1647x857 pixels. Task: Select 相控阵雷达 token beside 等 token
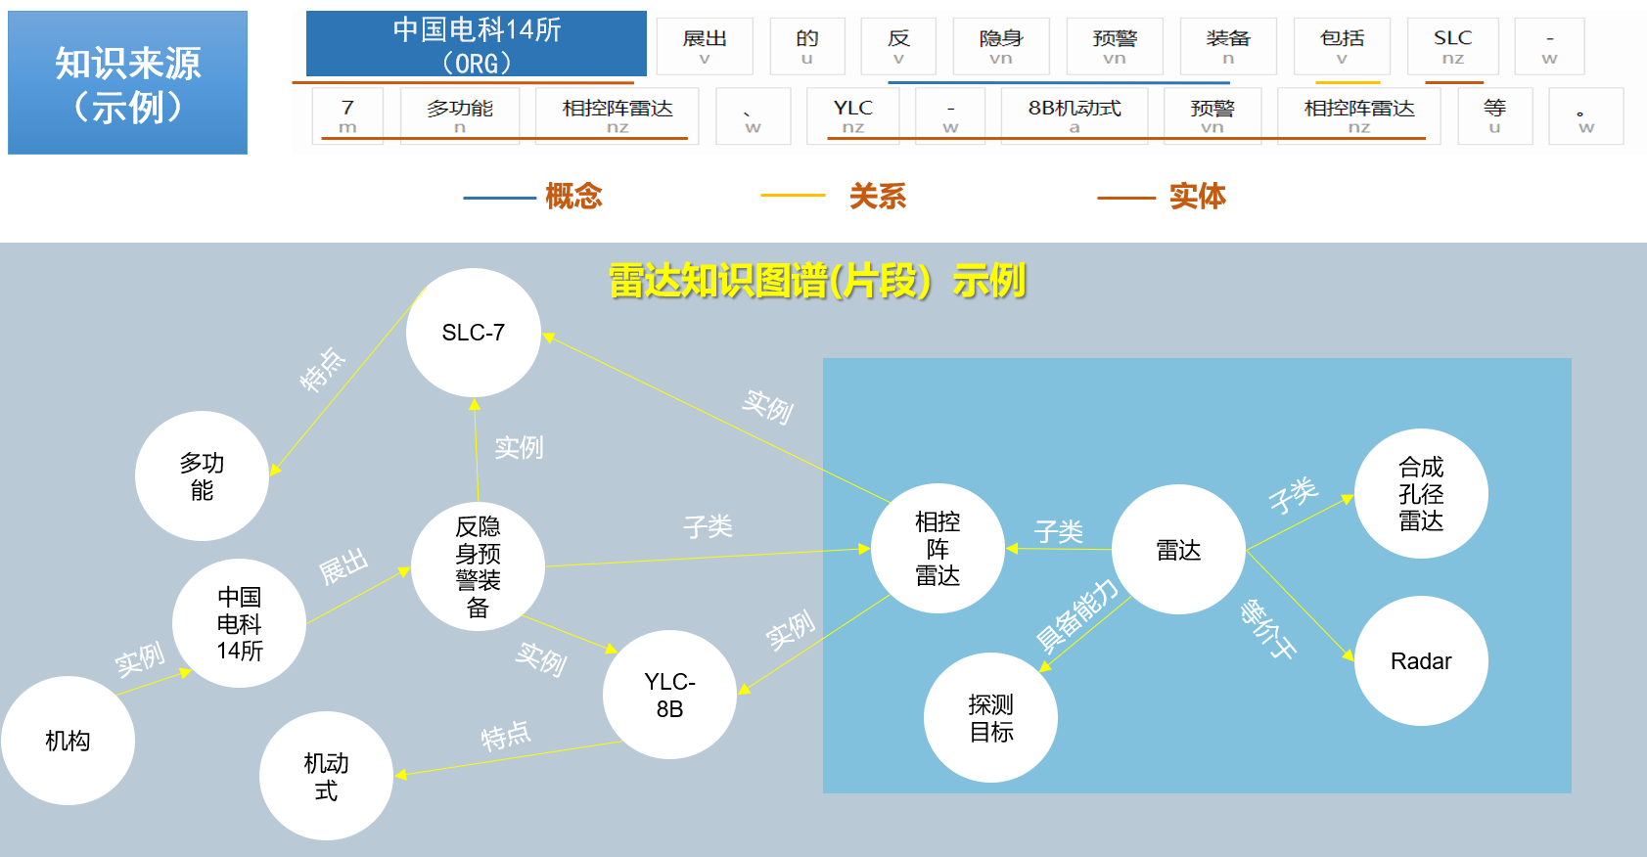[x=1359, y=116]
